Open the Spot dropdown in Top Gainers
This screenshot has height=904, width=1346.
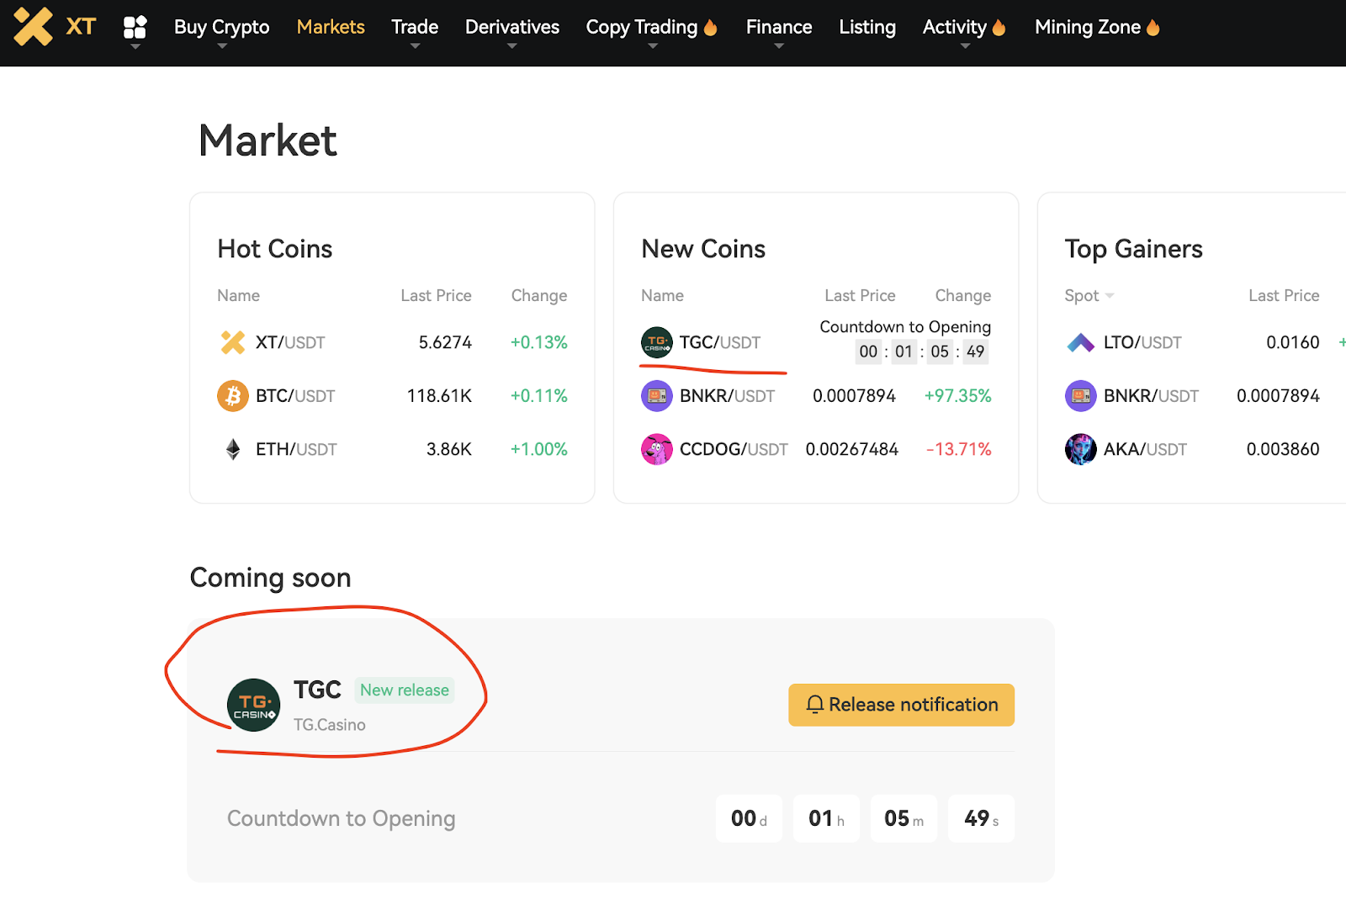[x=1089, y=295]
